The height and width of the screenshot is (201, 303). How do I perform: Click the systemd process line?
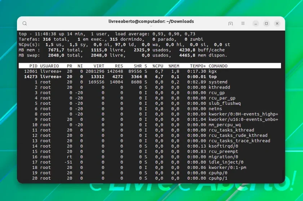click(150, 82)
